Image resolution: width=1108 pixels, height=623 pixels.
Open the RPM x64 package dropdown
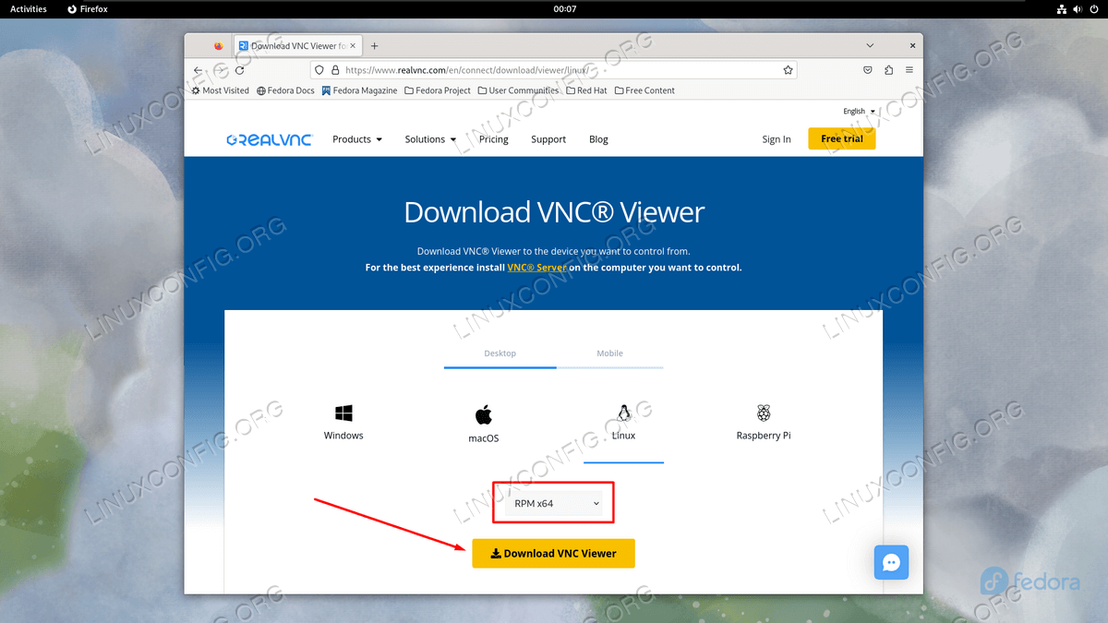pyautogui.click(x=553, y=503)
